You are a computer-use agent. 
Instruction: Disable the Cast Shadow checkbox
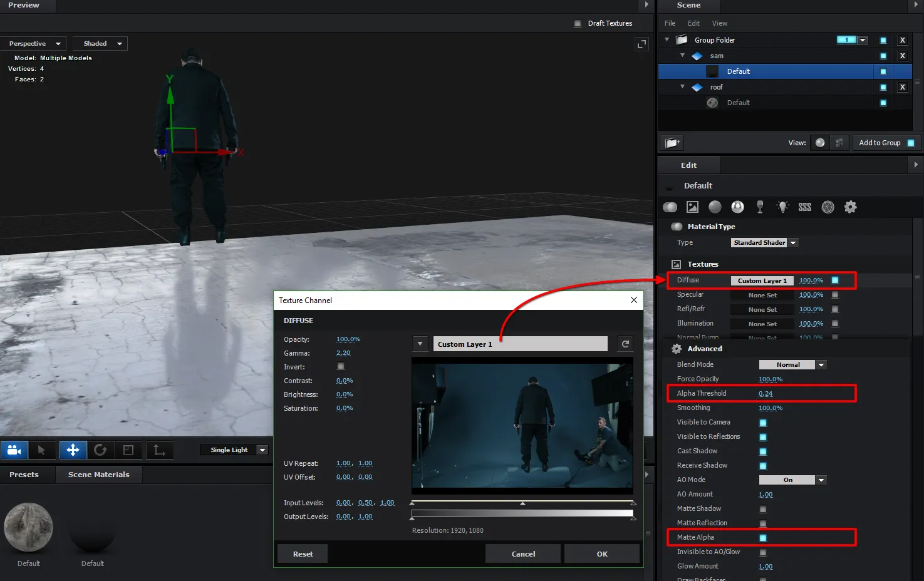tap(763, 451)
